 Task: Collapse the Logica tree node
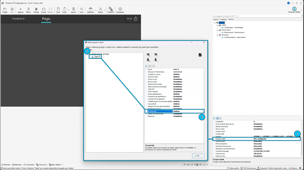point(217,25)
